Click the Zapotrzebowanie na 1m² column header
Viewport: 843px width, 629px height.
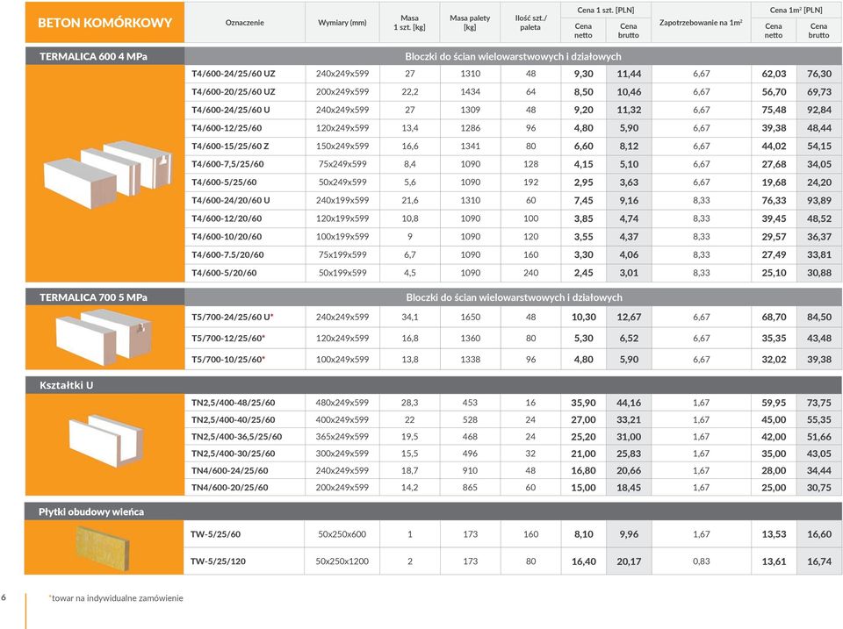point(701,23)
